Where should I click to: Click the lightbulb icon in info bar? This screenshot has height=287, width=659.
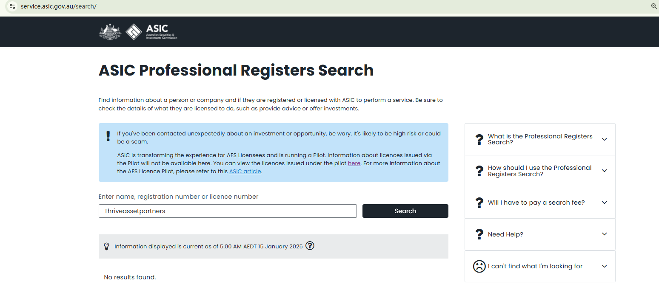(x=107, y=246)
